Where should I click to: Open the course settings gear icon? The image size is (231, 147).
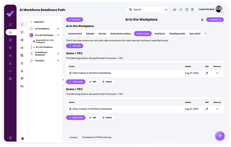(x=22, y=139)
